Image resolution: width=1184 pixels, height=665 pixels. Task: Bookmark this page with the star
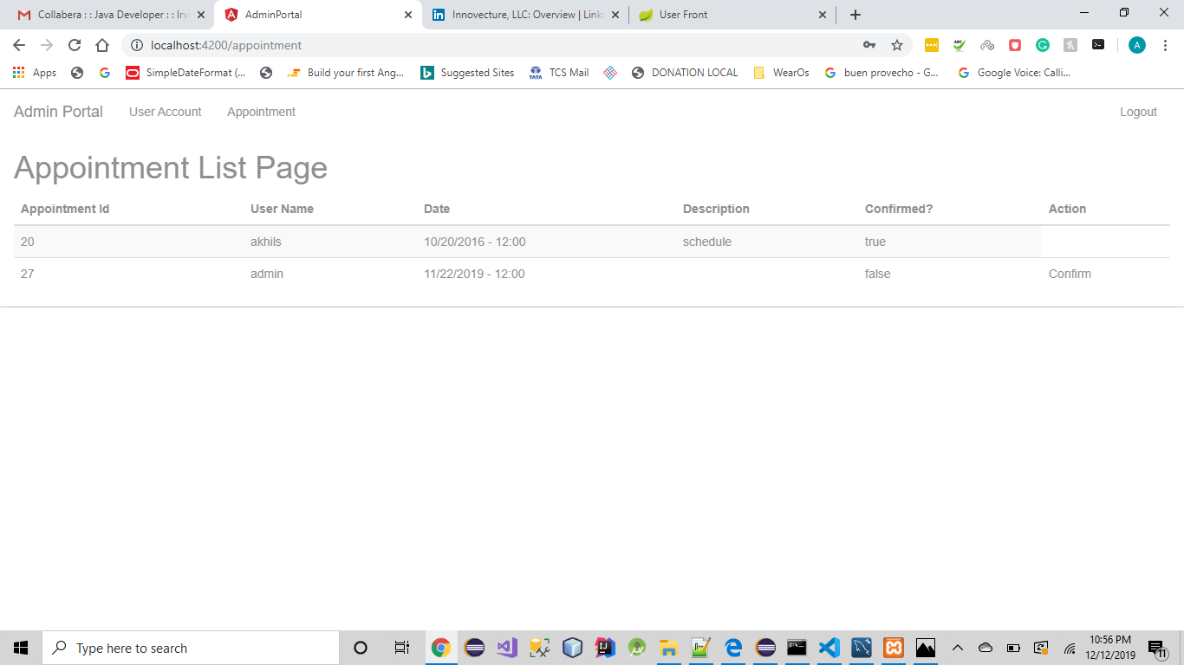point(897,45)
